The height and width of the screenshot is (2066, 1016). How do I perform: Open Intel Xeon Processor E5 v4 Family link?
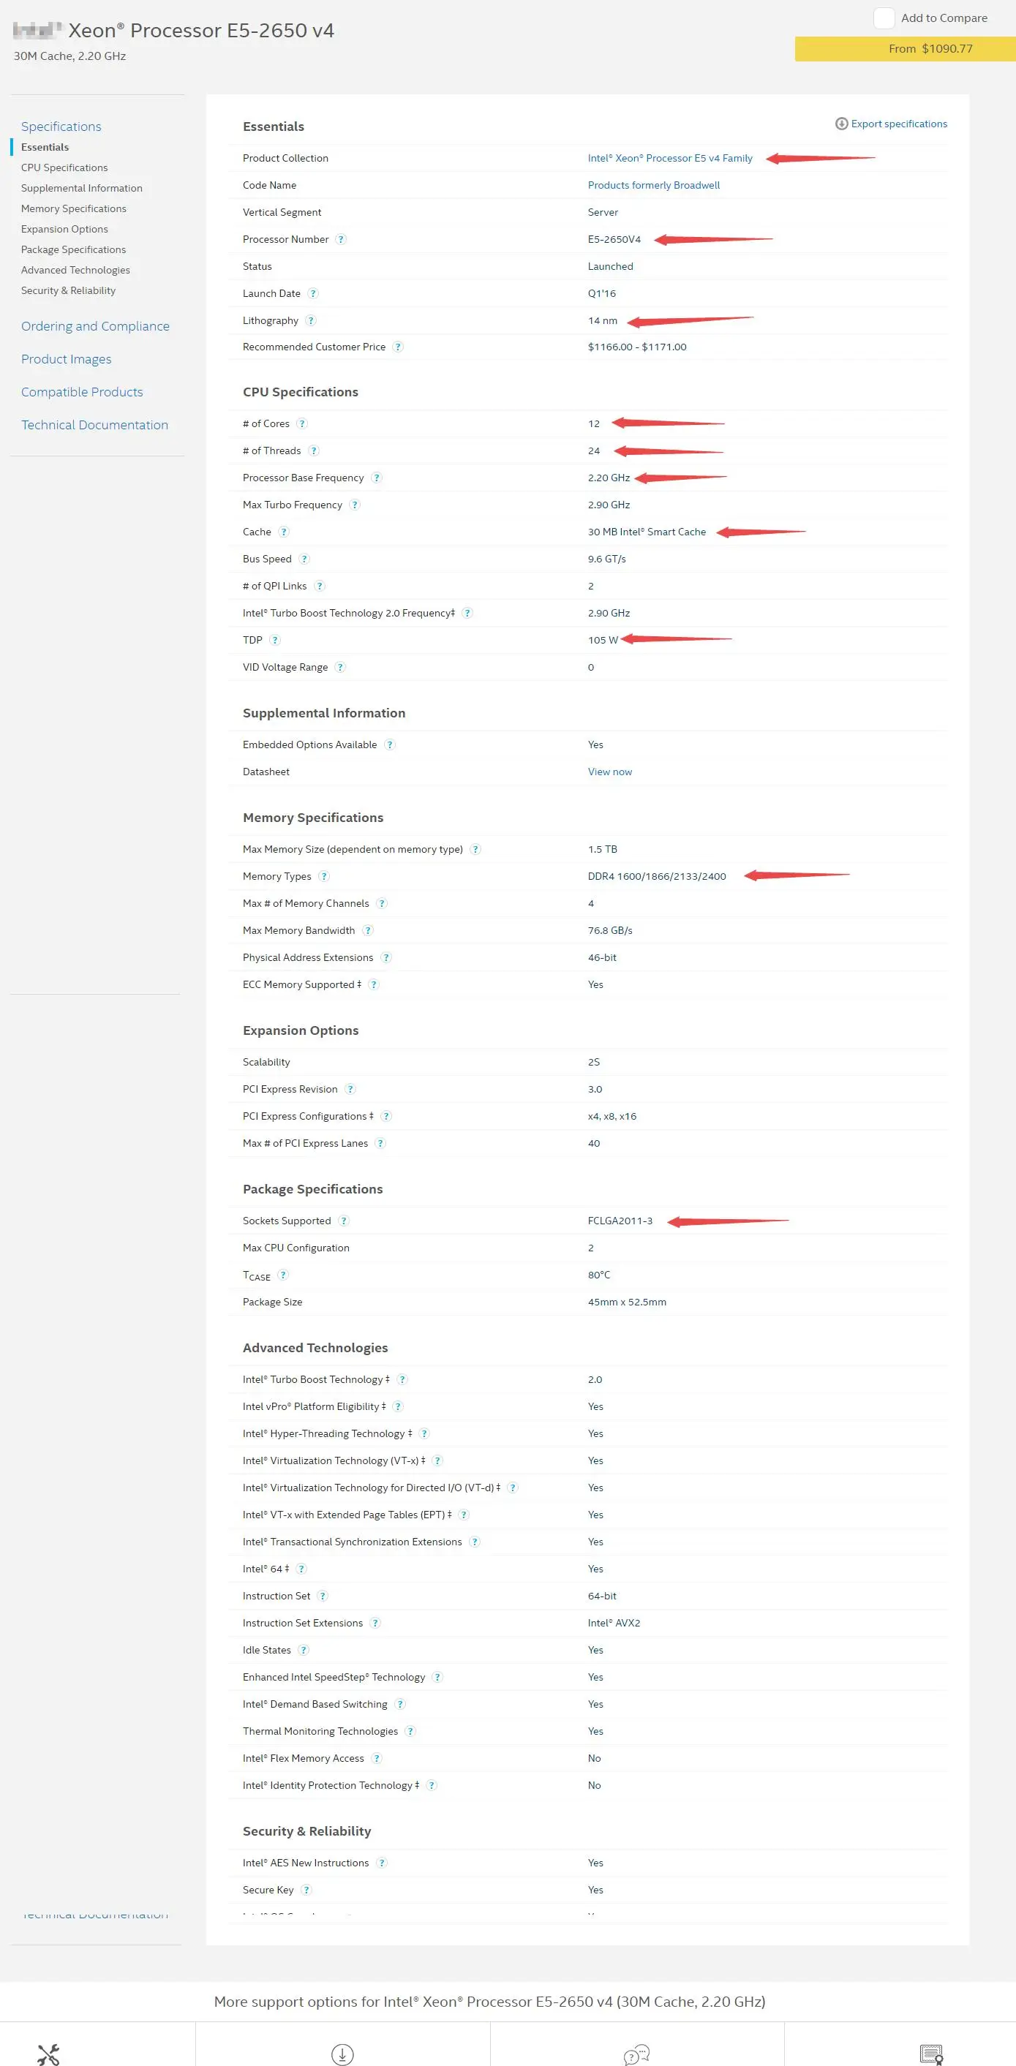[x=669, y=158]
